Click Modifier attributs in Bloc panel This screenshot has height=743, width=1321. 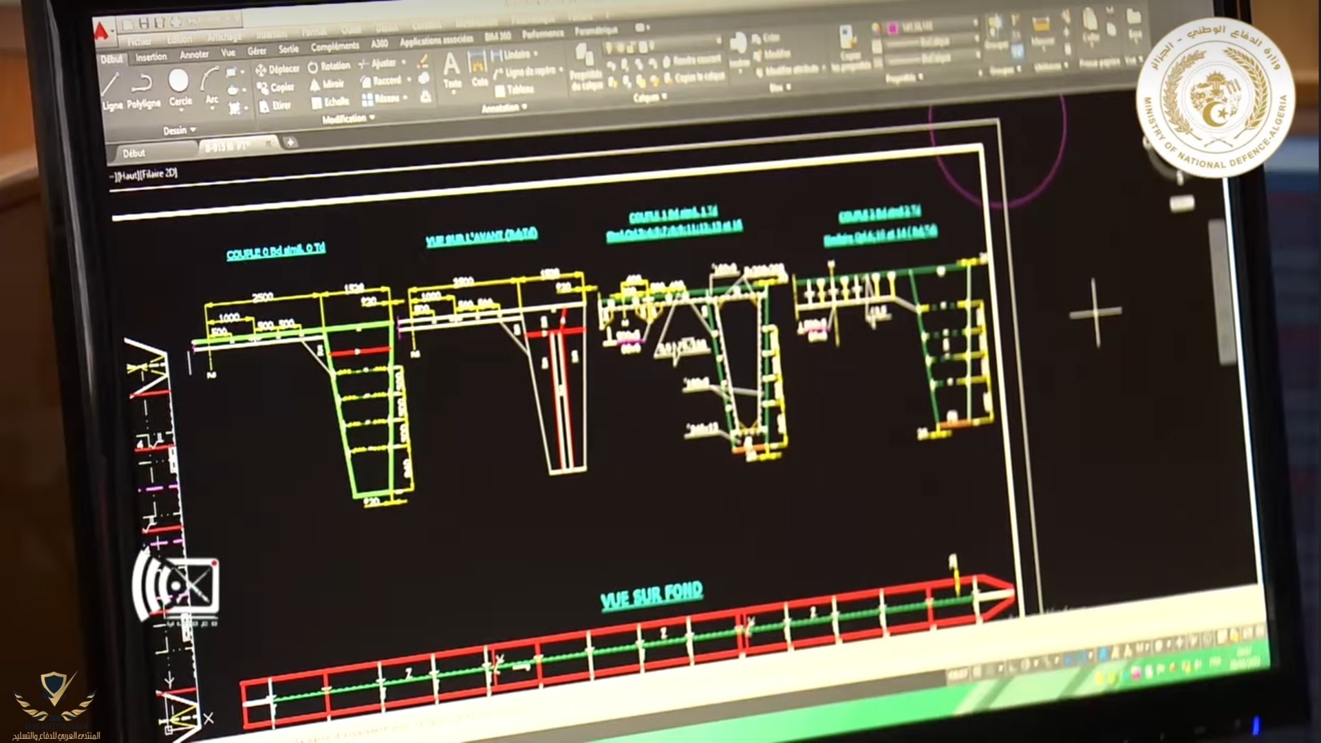[789, 70]
